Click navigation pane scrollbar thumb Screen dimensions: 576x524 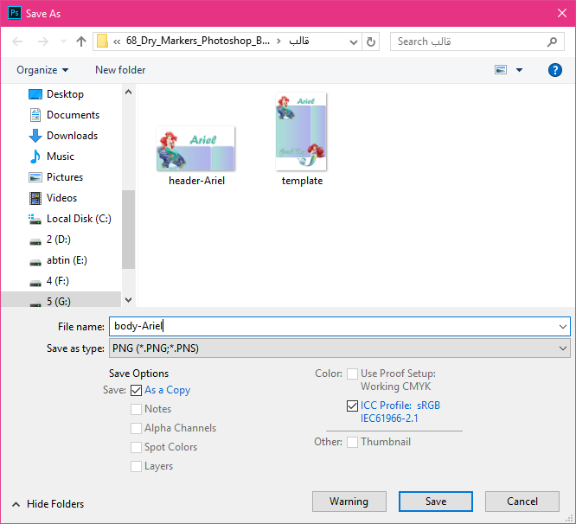(128, 229)
